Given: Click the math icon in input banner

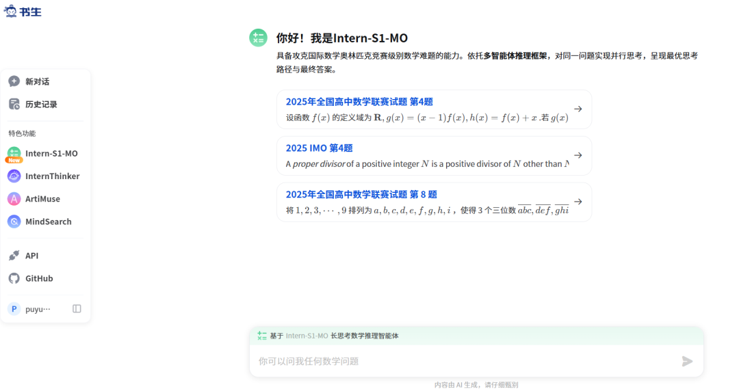Looking at the screenshot, I should pos(262,336).
